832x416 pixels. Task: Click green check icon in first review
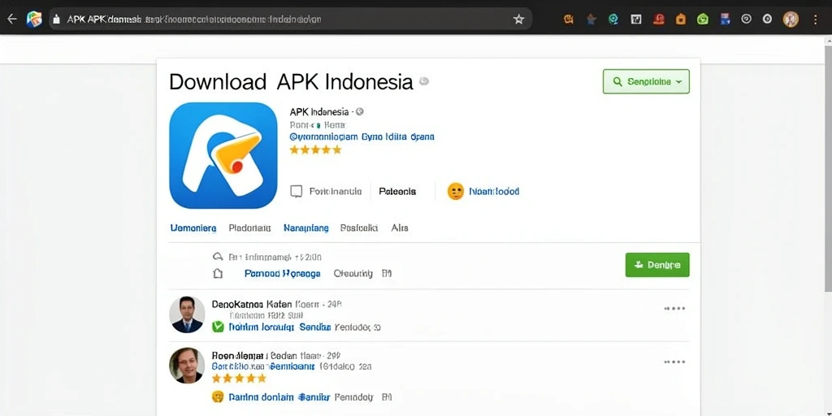click(218, 327)
